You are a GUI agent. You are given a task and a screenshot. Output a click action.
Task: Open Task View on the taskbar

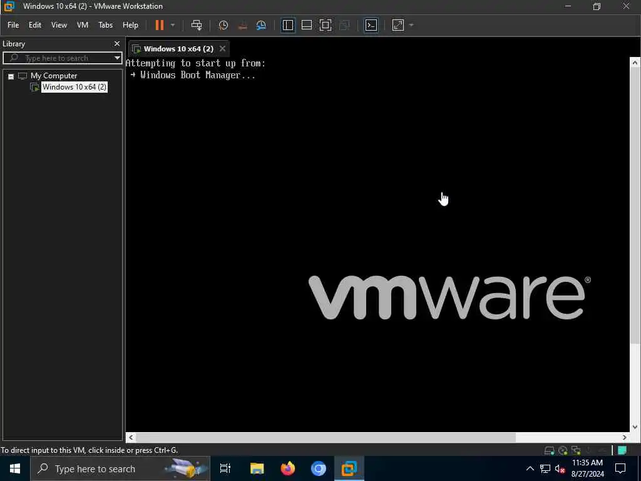225,468
